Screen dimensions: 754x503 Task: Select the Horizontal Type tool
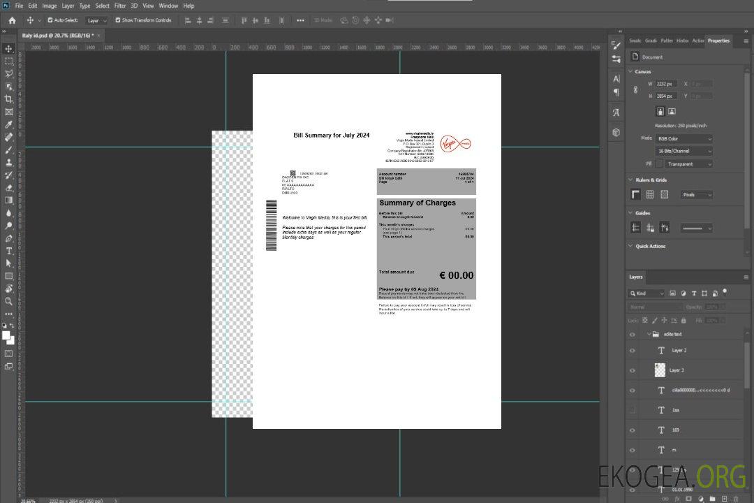(x=8, y=251)
